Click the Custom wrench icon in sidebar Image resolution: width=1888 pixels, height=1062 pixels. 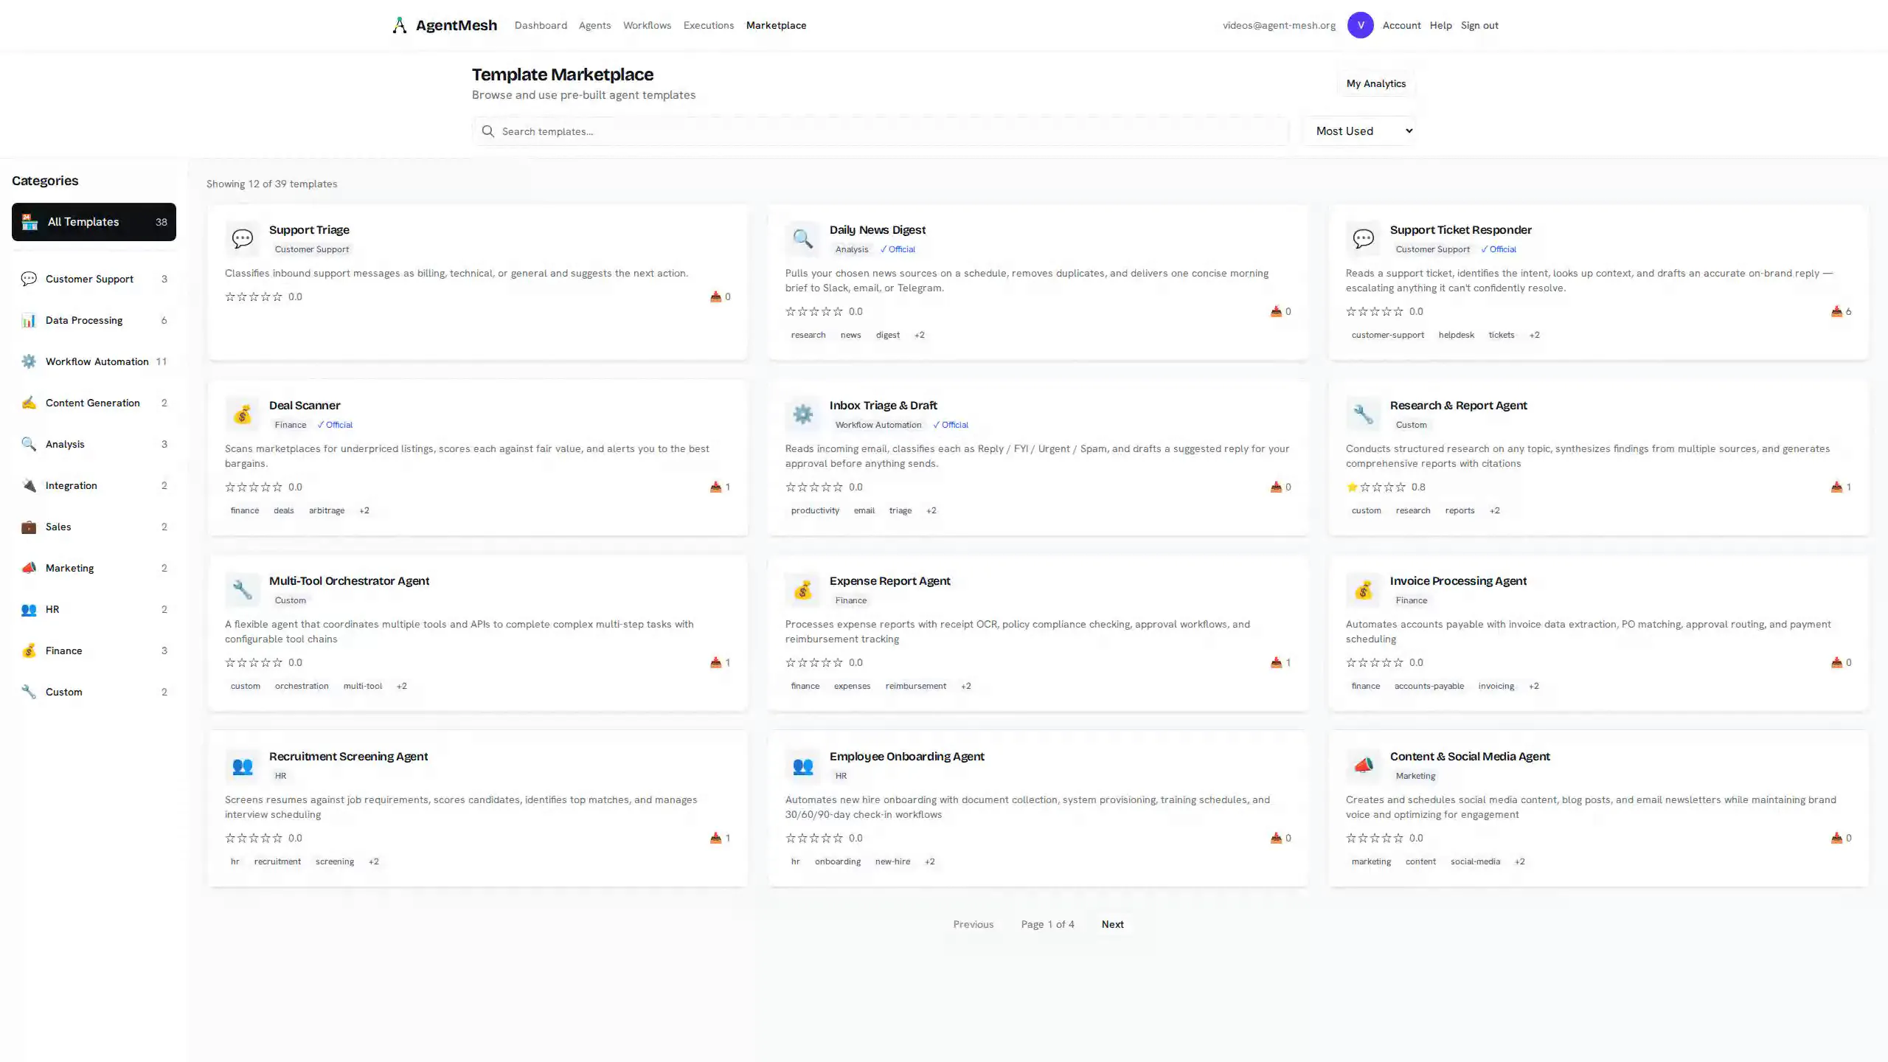[29, 692]
